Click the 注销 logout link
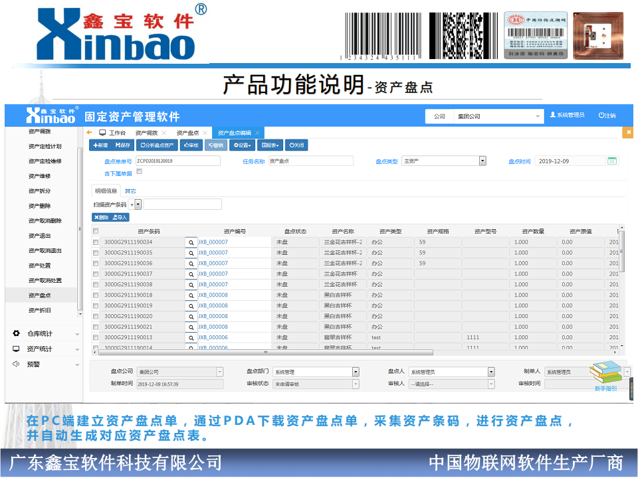Image resolution: width=638 pixels, height=478 pixels. tap(607, 116)
